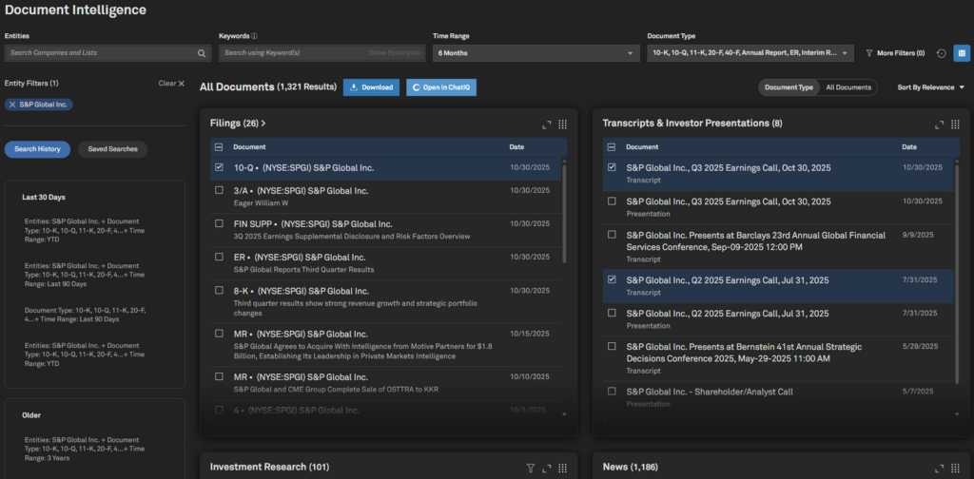
Task: Open grid options icon in Filings panel
Action: click(x=563, y=125)
